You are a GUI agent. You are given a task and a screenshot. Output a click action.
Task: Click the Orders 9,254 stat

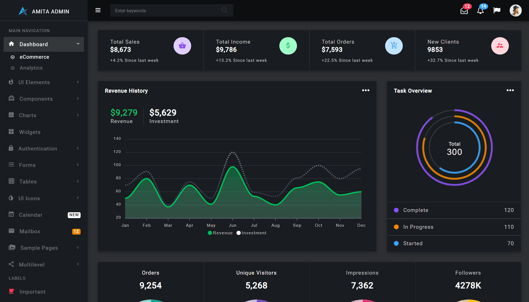click(x=151, y=280)
